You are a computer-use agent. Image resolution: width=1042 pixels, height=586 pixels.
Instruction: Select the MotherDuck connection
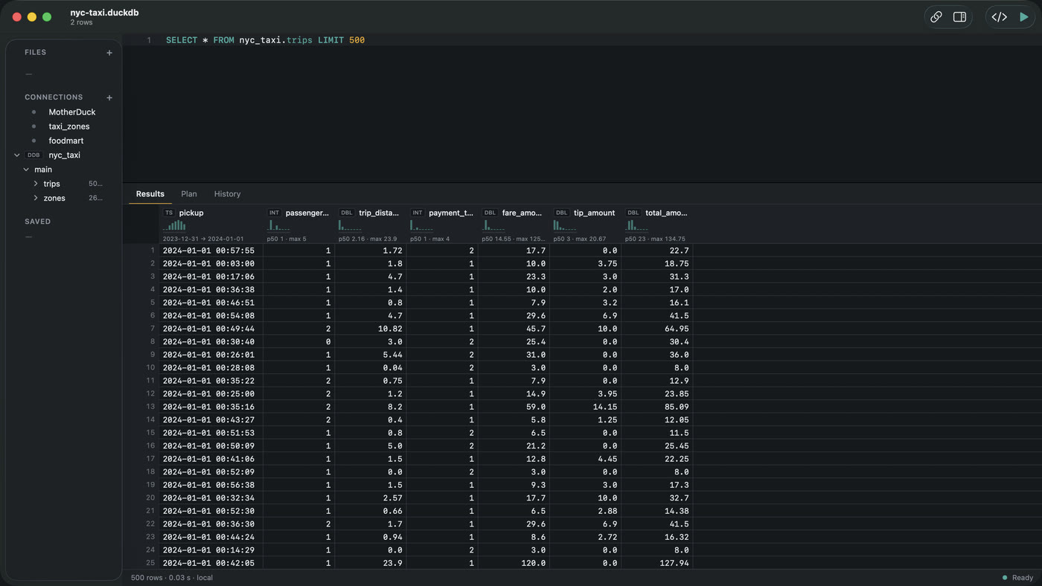[72, 112]
